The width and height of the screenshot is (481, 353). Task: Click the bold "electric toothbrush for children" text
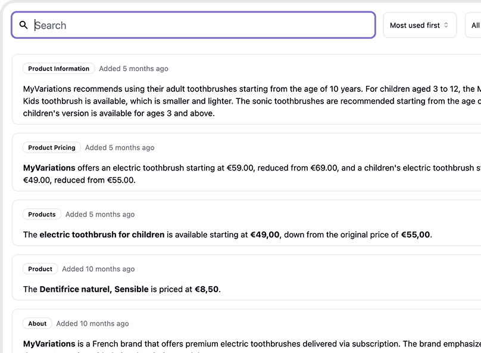pos(102,234)
